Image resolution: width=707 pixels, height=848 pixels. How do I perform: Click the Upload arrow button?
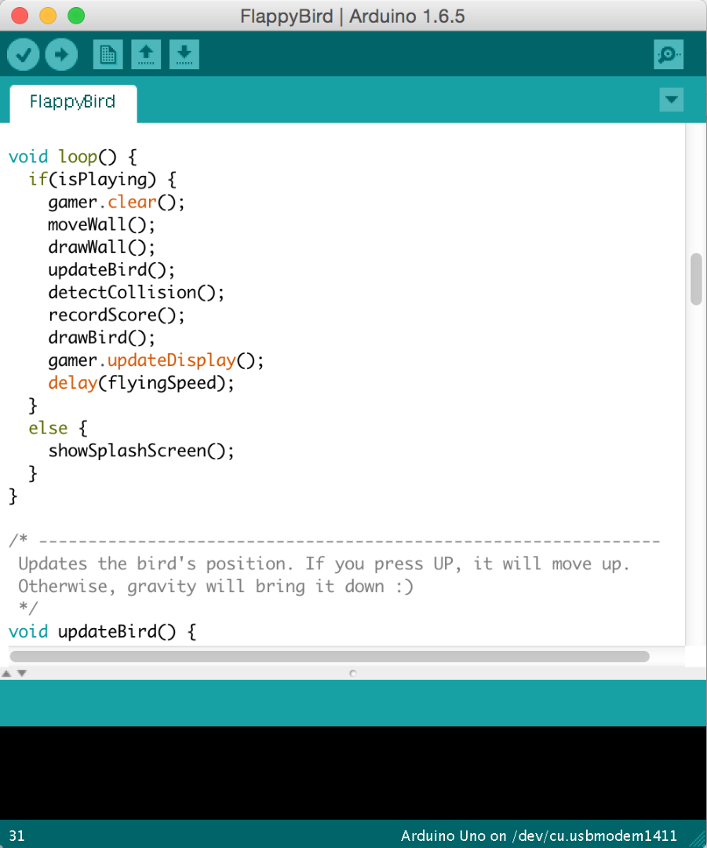tap(61, 55)
